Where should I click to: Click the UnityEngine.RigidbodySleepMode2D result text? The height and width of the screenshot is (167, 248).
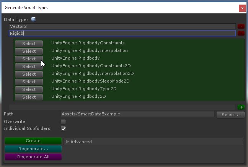point(90,81)
